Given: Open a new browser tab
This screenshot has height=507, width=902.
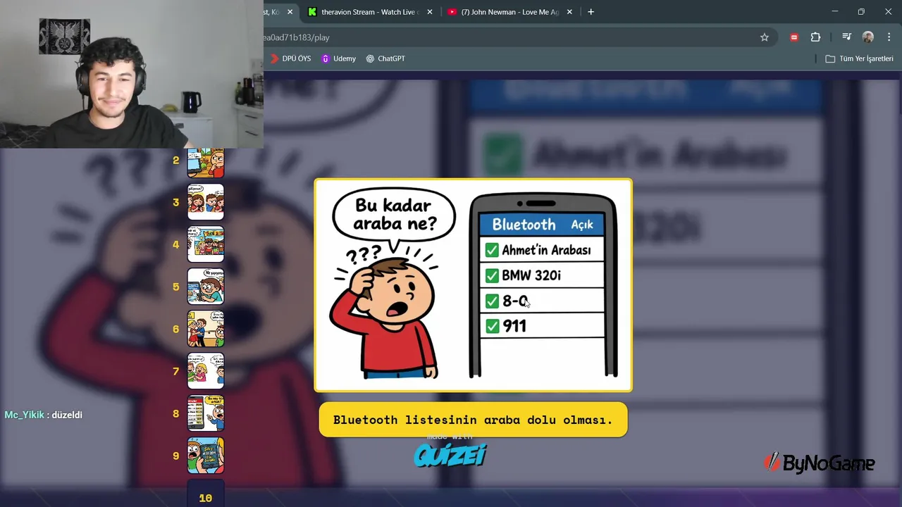Looking at the screenshot, I should coord(591,12).
